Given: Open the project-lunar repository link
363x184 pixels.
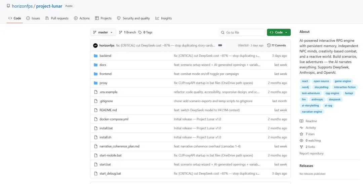Looking at the screenshot, I should [49, 6].
